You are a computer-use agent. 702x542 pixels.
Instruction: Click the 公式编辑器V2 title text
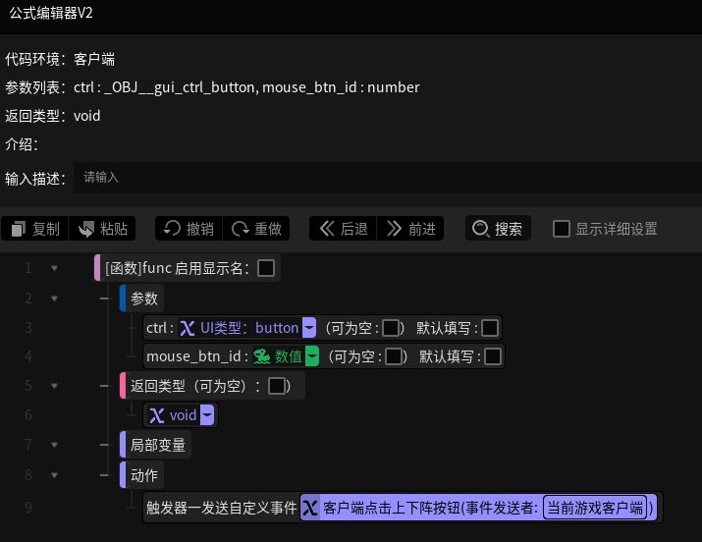click(x=51, y=13)
